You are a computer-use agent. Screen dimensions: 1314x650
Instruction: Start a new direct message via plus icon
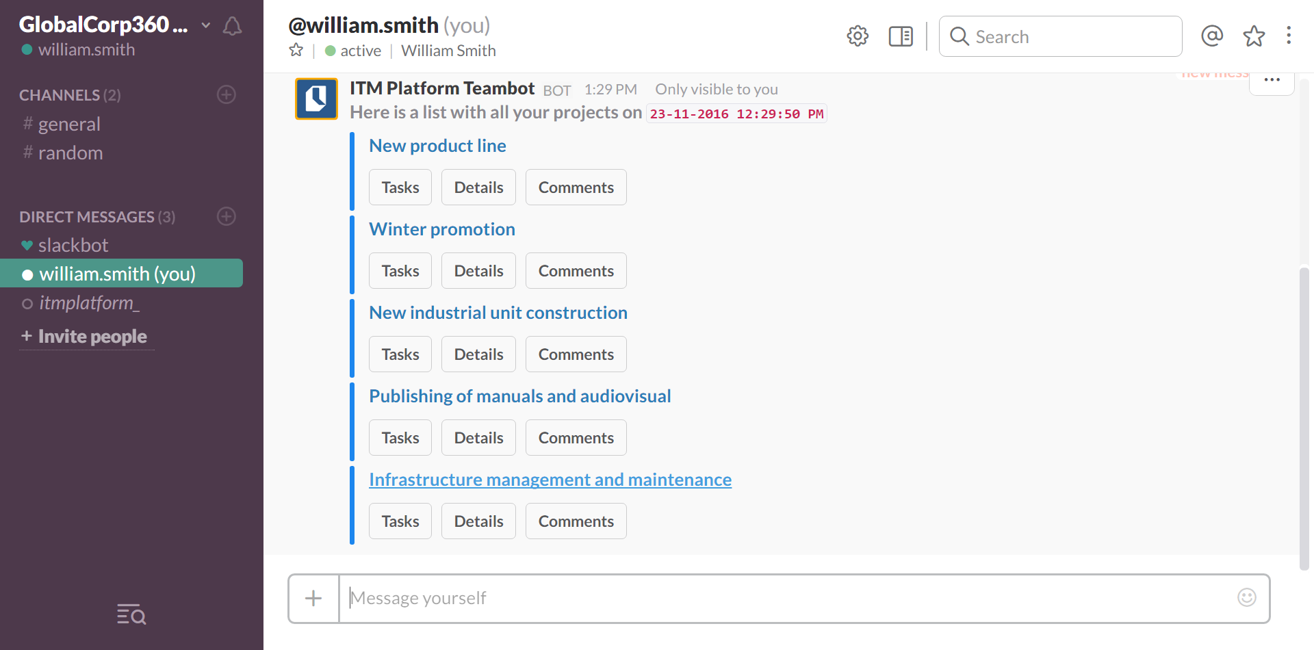coord(227,216)
